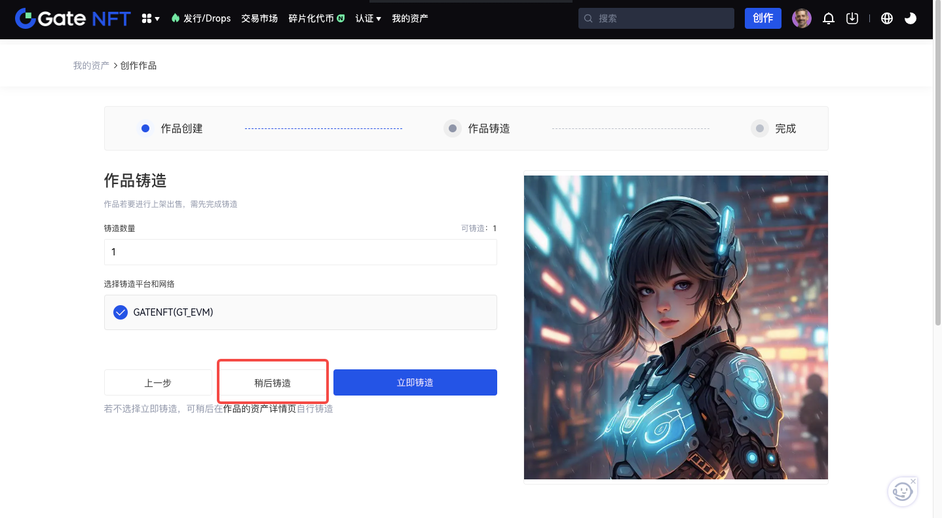The image size is (942, 518).
Task: Click 我的资产 breadcrumb link
Action: coord(91,65)
